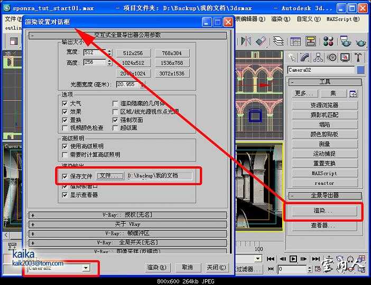
Task: Open Camera02 viewport dropdown in dialog
Action: (86, 268)
